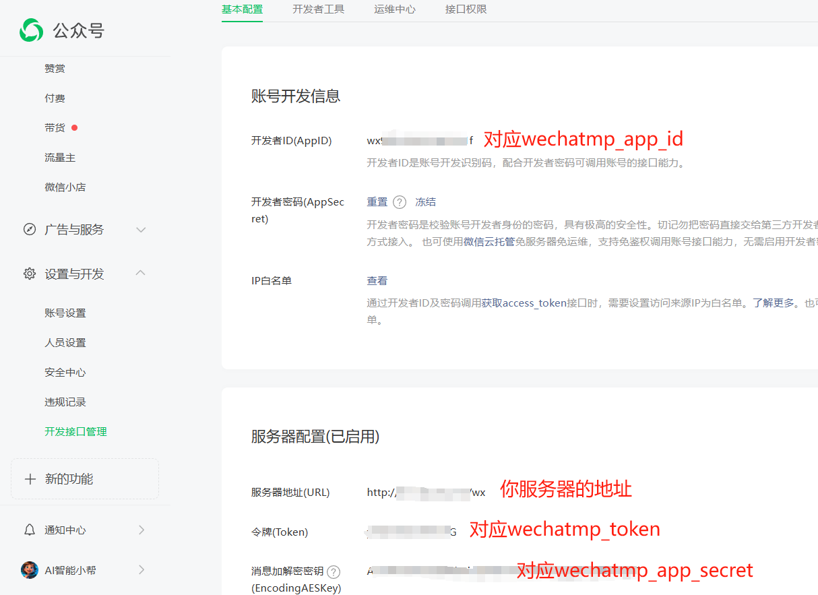This screenshot has height=595, width=818.
Task: Click 重置 to reset the AppSecret
Action: (x=377, y=202)
